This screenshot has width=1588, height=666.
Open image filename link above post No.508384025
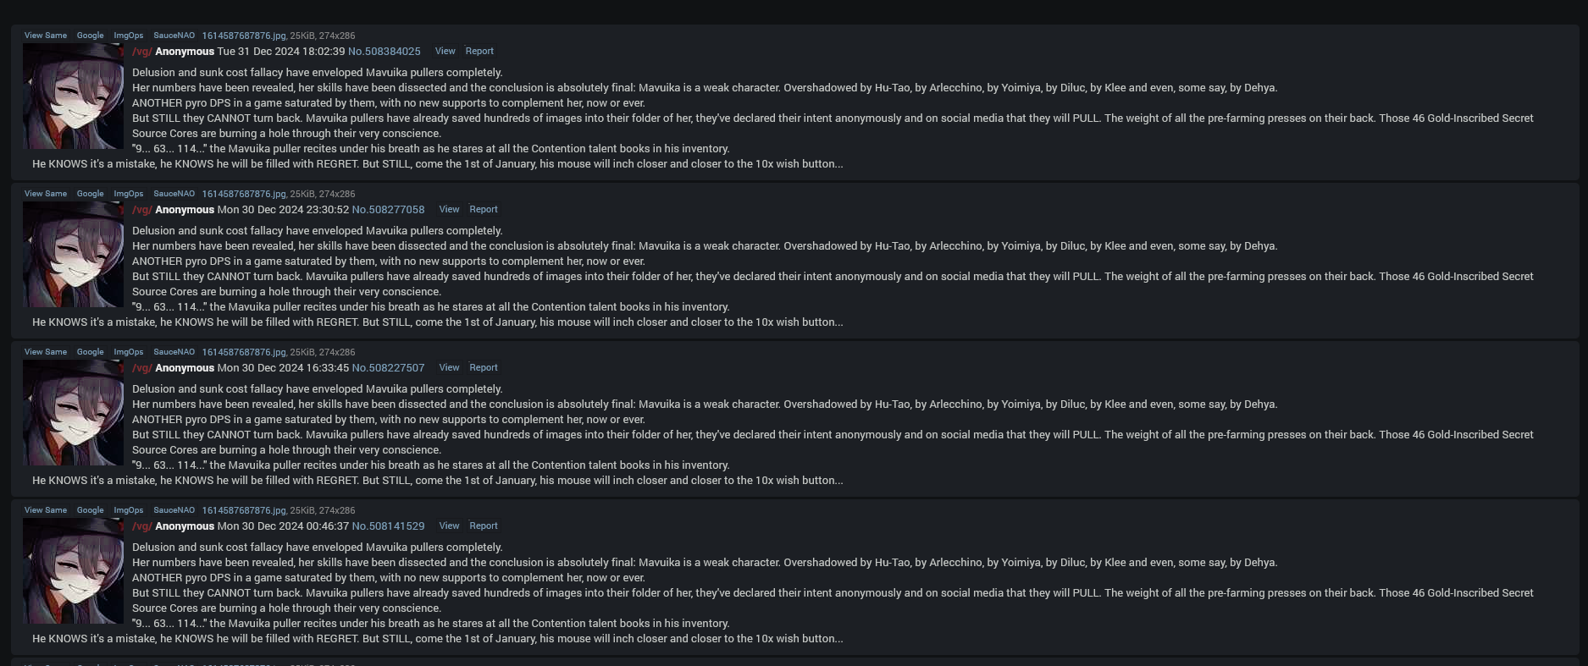[x=244, y=36]
